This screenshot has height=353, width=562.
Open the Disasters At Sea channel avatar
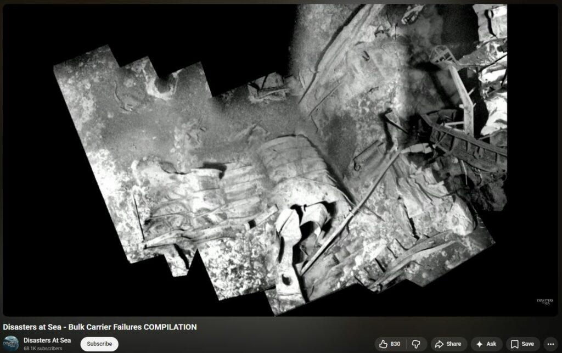(11, 344)
